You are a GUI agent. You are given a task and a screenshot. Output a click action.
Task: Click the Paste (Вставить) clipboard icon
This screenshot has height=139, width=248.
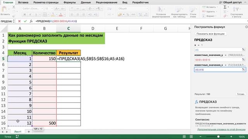(4, 9)
